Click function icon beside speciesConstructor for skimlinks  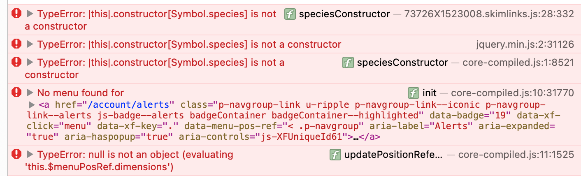290,14
